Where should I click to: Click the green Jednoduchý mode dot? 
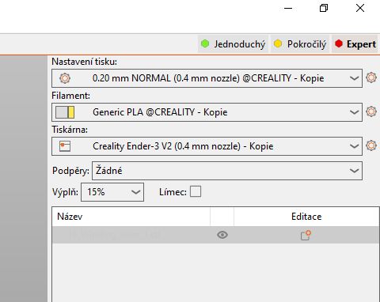click(x=205, y=43)
